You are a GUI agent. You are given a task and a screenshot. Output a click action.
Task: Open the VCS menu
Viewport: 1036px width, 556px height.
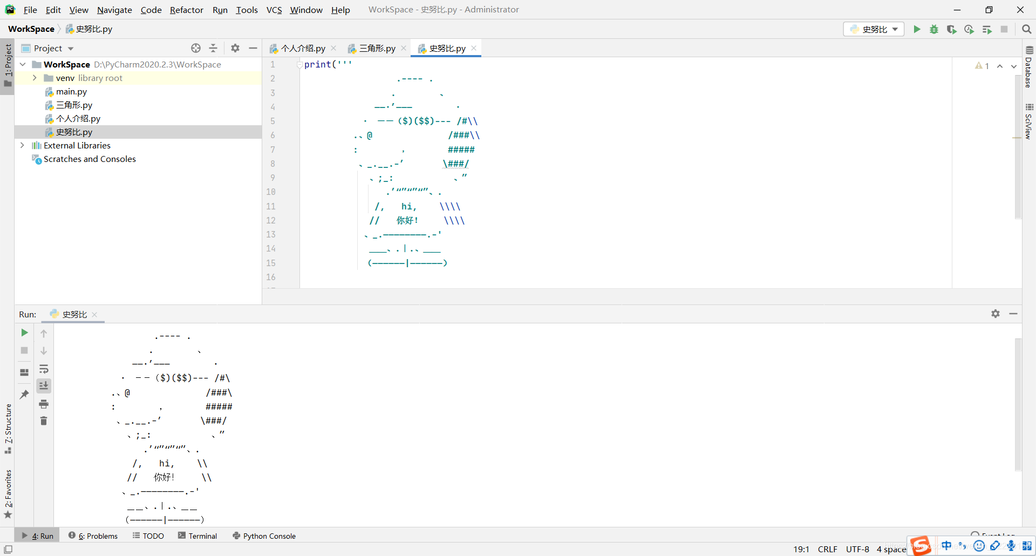pyautogui.click(x=274, y=10)
